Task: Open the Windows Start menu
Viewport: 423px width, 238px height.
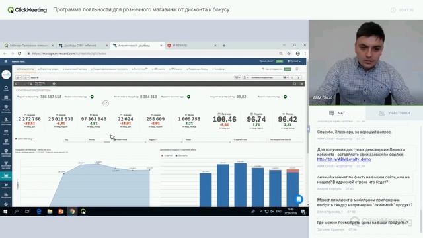Action: (x=5, y=212)
